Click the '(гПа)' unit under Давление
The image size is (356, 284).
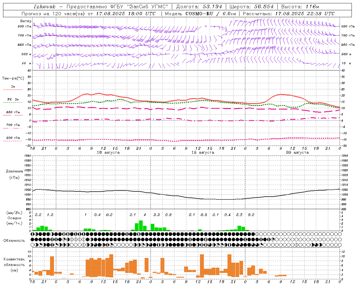click(x=14, y=177)
